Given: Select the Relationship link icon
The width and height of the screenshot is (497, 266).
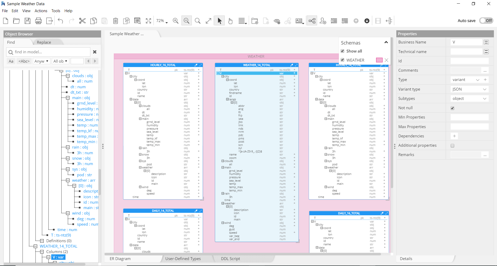Looking at the screenshot, I should (x=287, y=21).
